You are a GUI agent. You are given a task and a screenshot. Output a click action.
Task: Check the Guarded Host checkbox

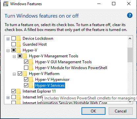tap(13, 44)
